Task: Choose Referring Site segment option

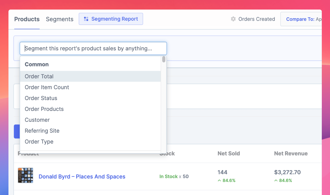Action: point(42,131)
